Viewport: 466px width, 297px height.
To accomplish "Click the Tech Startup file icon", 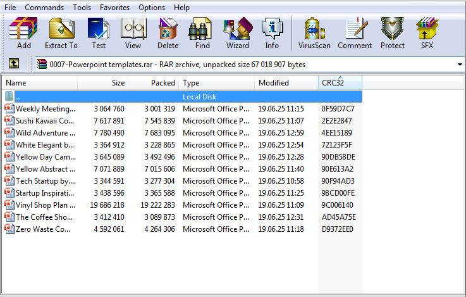I will pos(9,180).
